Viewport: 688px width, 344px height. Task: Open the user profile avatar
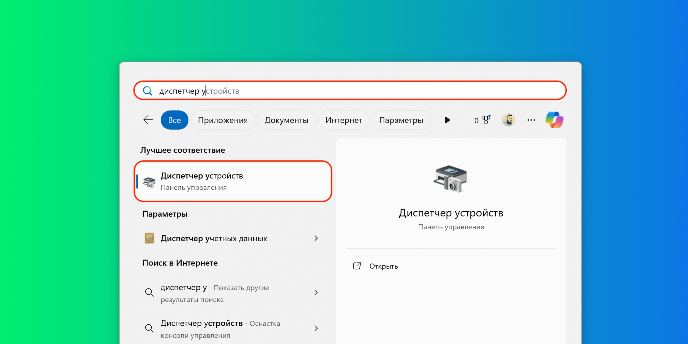[509, 120]
